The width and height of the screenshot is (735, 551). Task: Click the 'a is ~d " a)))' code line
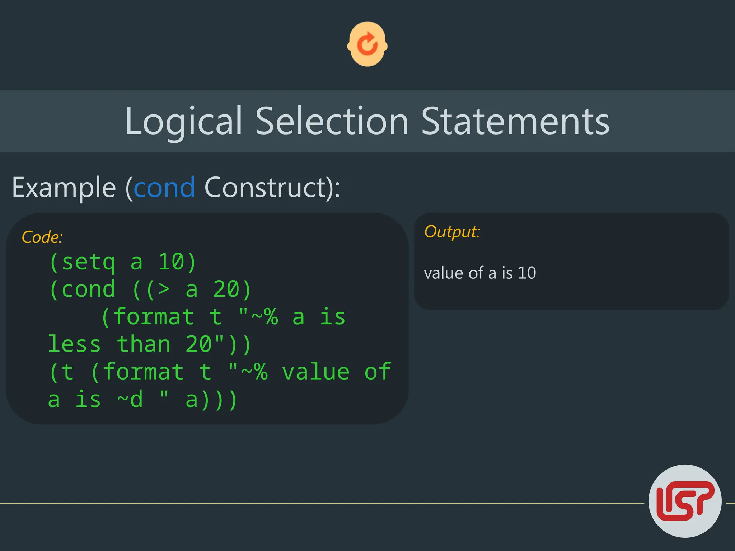[143, 399]
